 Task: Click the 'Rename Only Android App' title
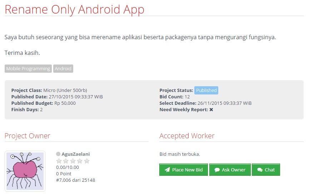pyautogui.click(x=74, y=9)
